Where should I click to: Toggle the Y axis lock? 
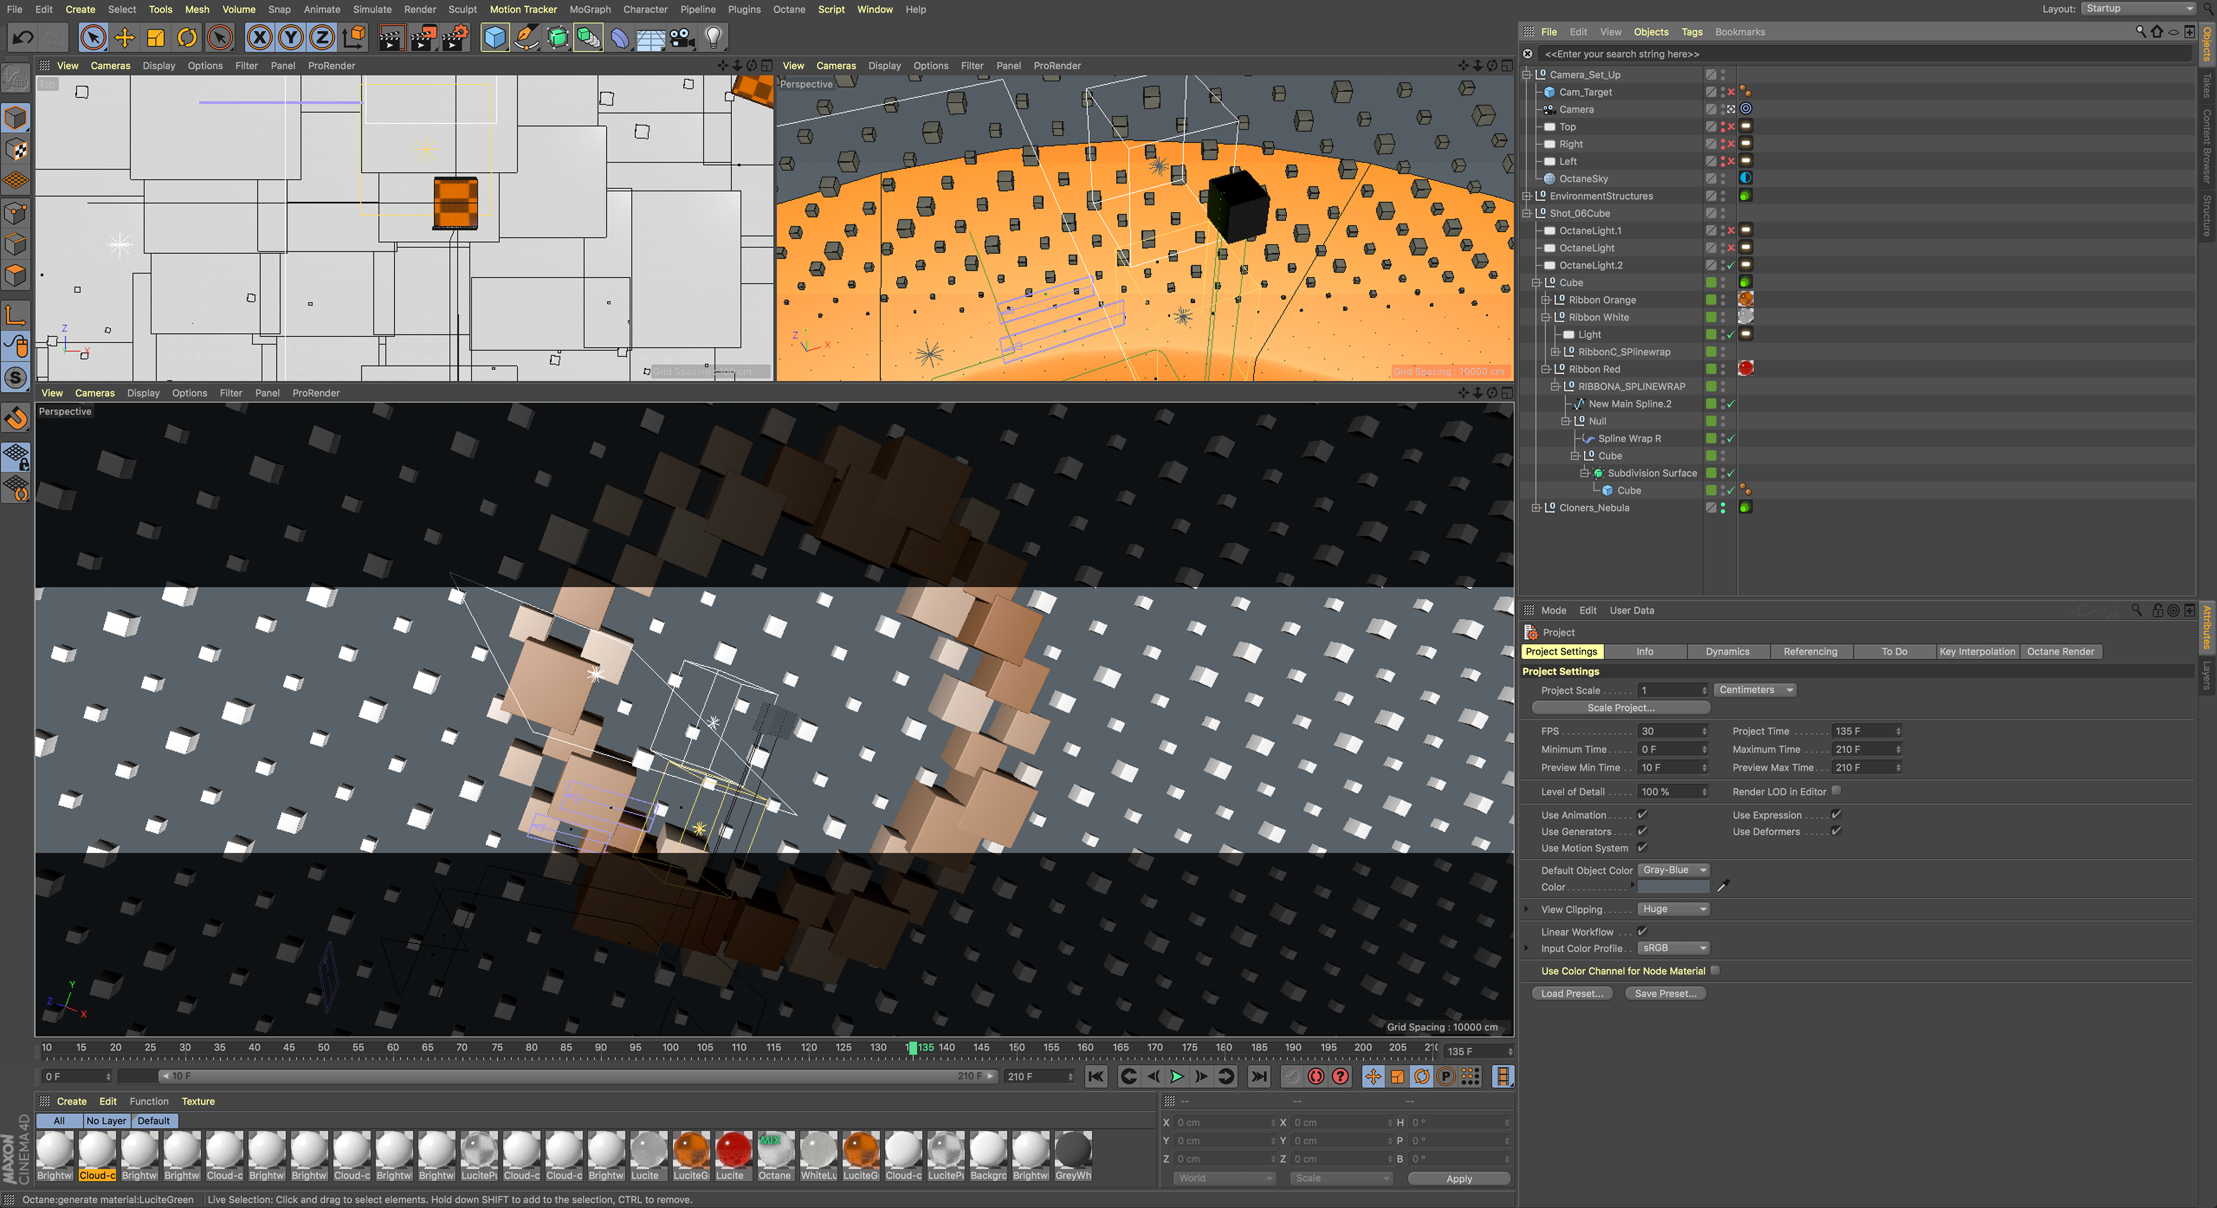coord(291,37)
